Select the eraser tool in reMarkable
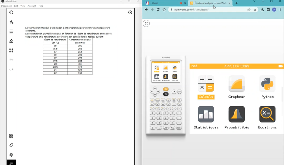The height and width of the screenshot is (165, 284). click(x=11, y=41)
